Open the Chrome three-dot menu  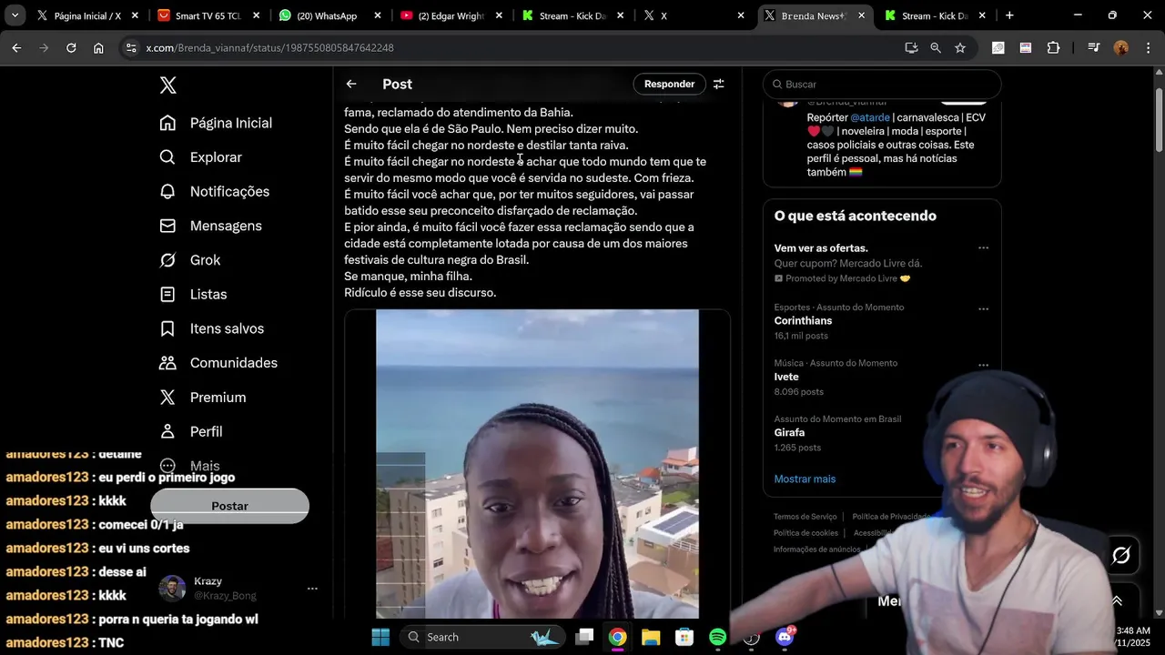point(1147,47)
